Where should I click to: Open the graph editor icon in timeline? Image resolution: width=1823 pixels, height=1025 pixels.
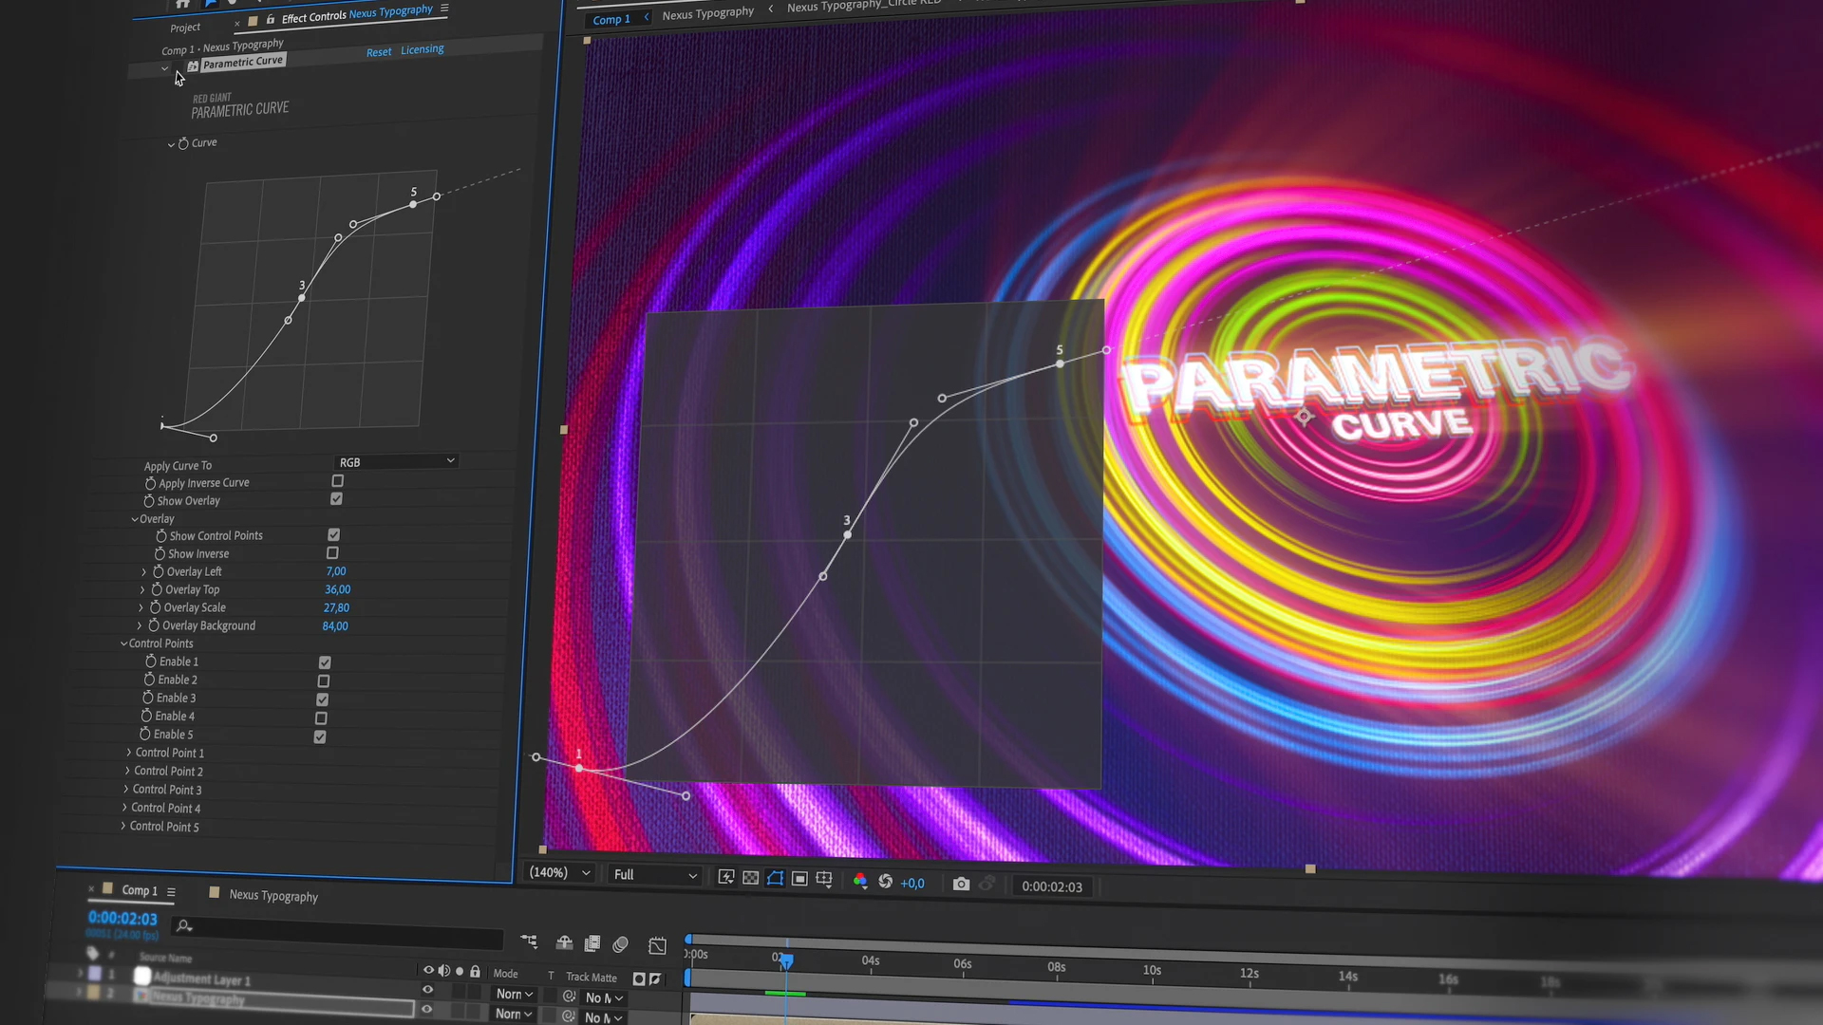coord(657,945)
